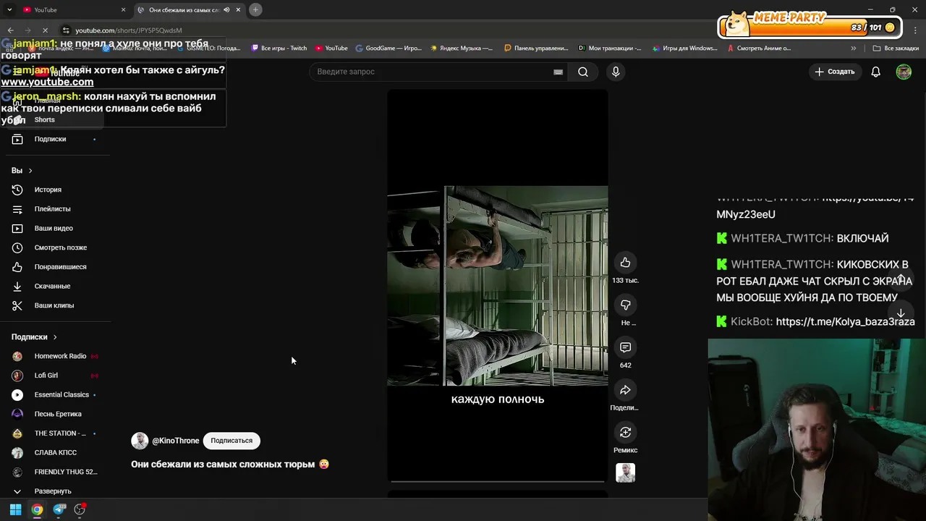Open comments icon showing 642

625,347
